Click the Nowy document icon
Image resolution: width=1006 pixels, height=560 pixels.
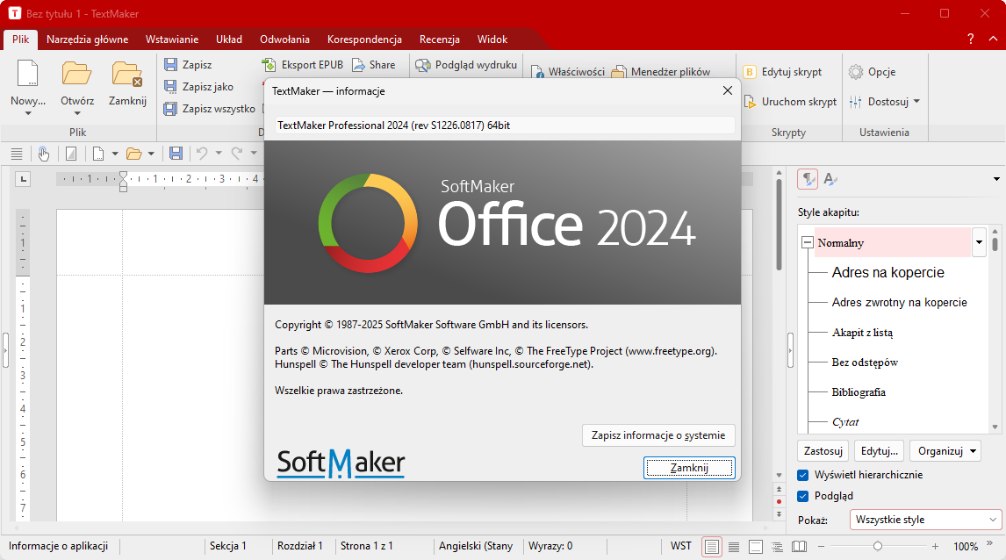tap(27, 73)
